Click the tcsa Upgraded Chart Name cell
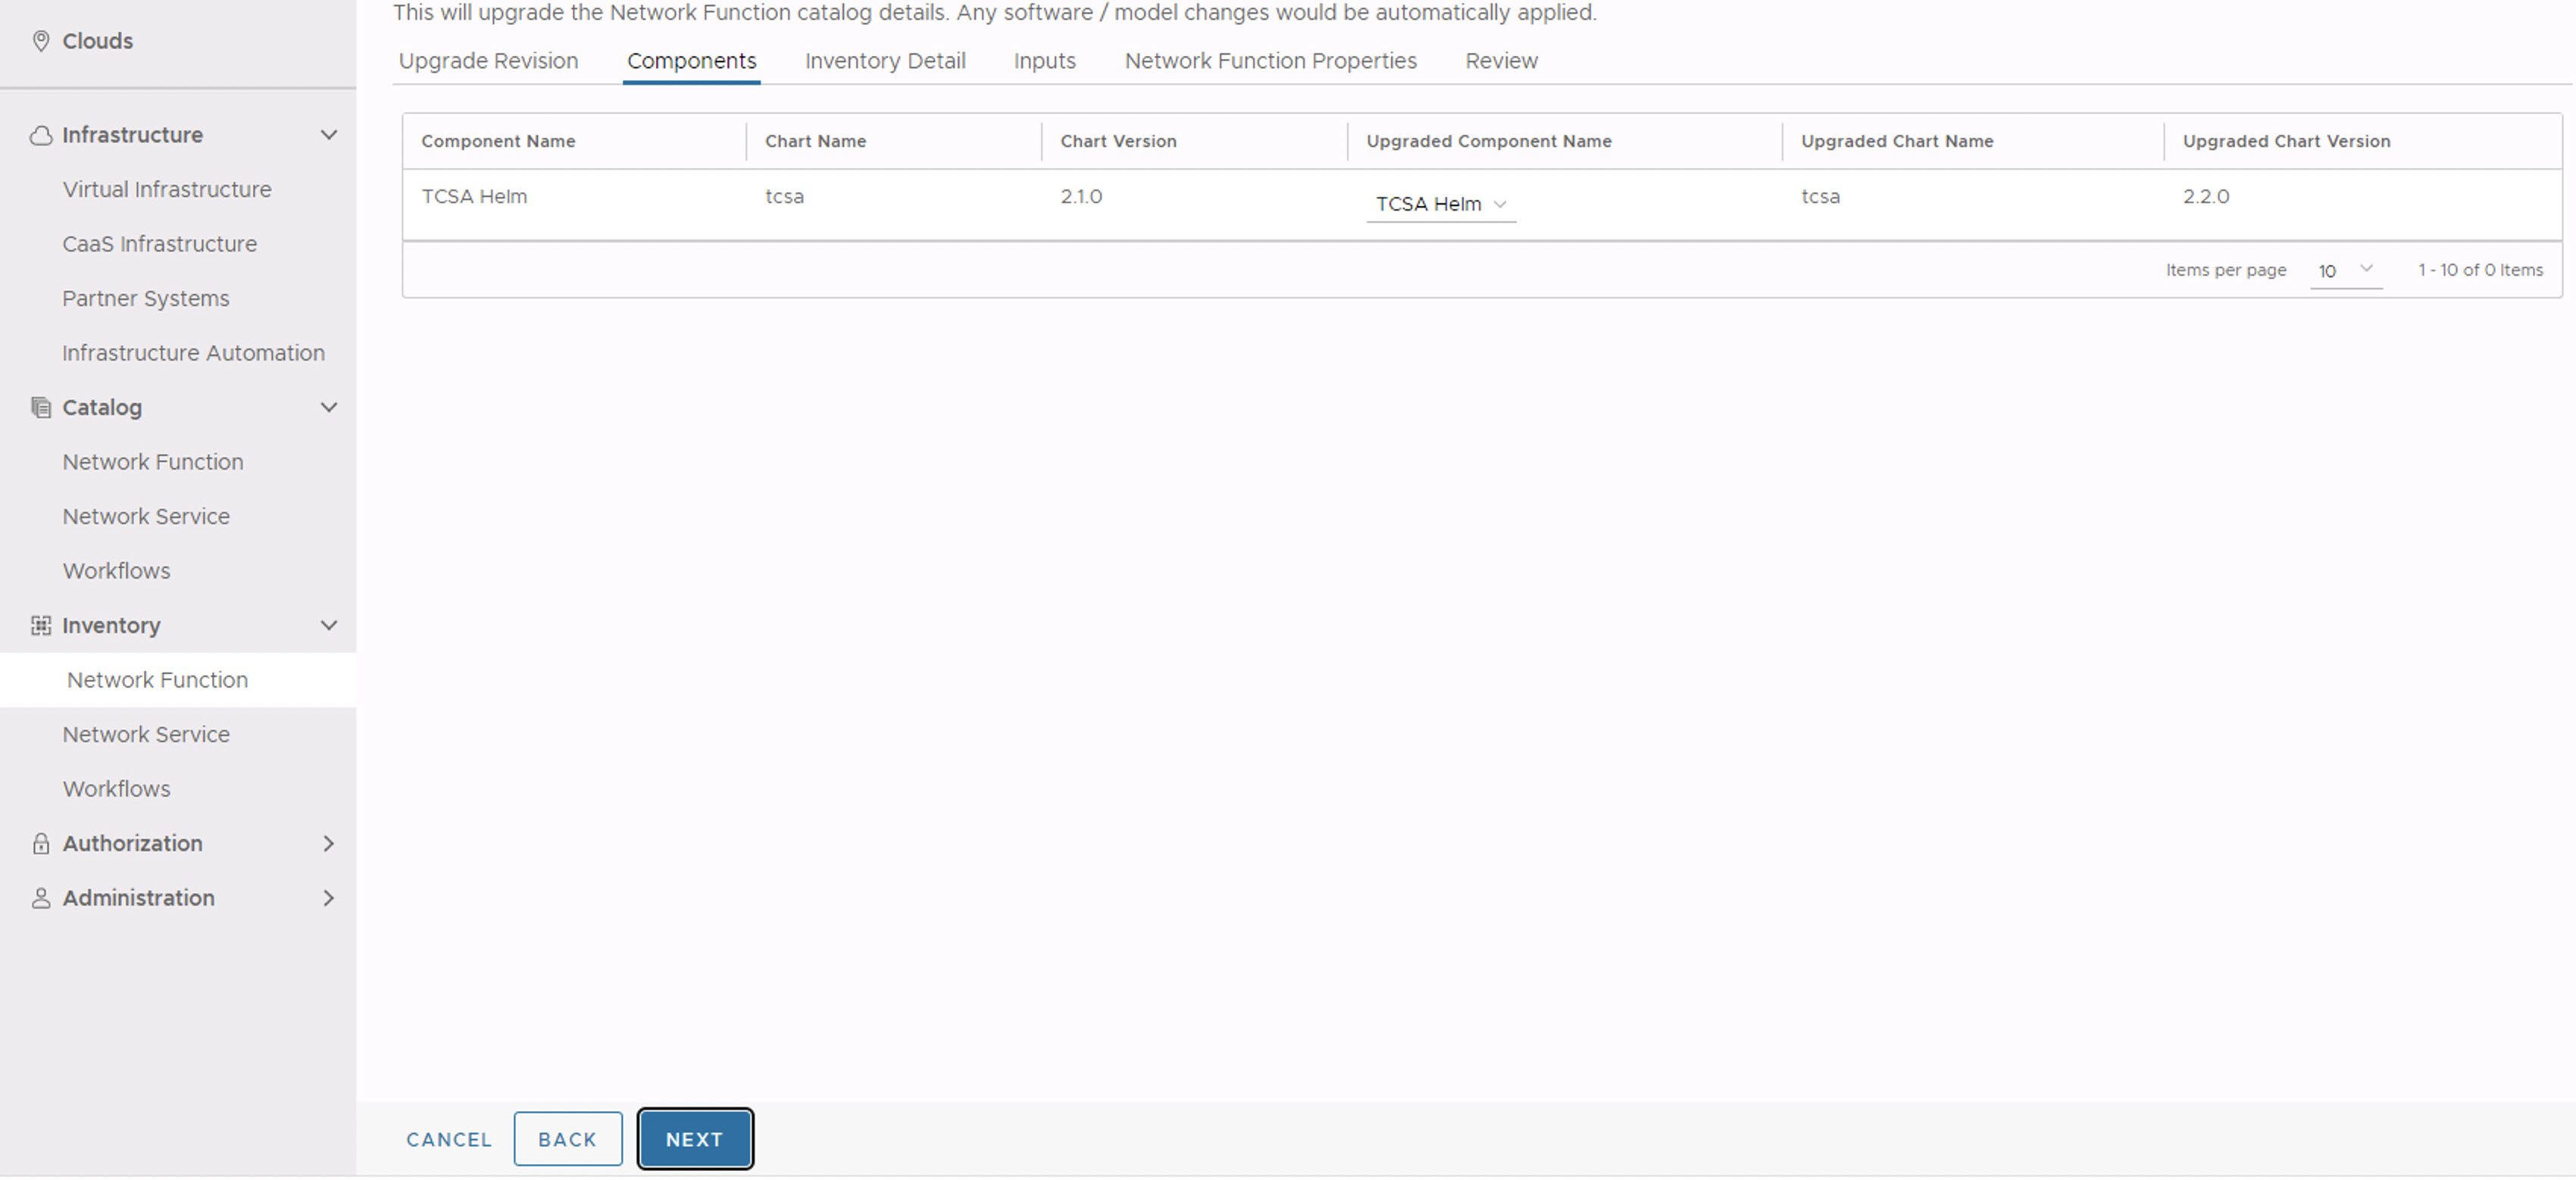Screen dimensions: 2576x1180 click(1821, 197)
